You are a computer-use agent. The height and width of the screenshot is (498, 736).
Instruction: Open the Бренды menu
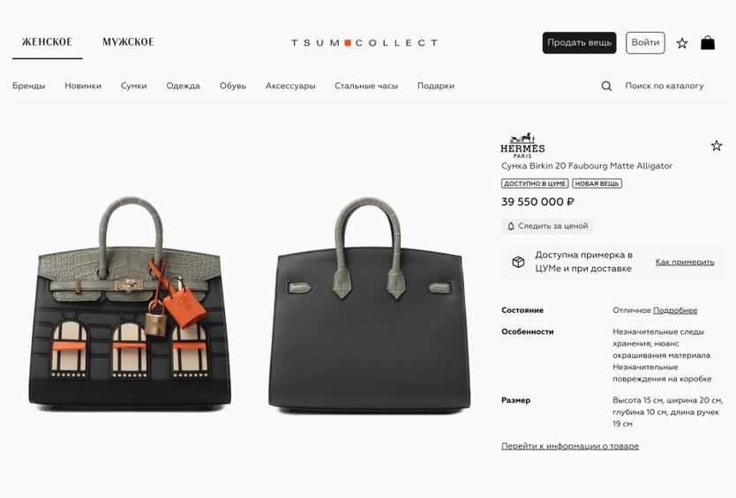pyautogui.click(x=28, y=85)
